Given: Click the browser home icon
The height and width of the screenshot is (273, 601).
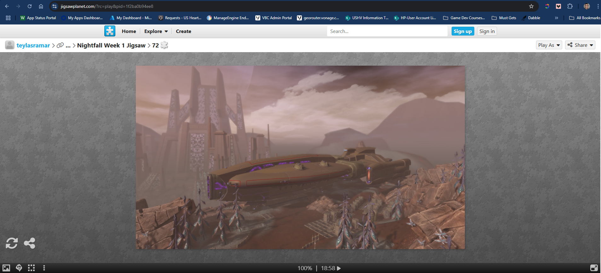Looking at the screenshot, I should click(41, 6).
